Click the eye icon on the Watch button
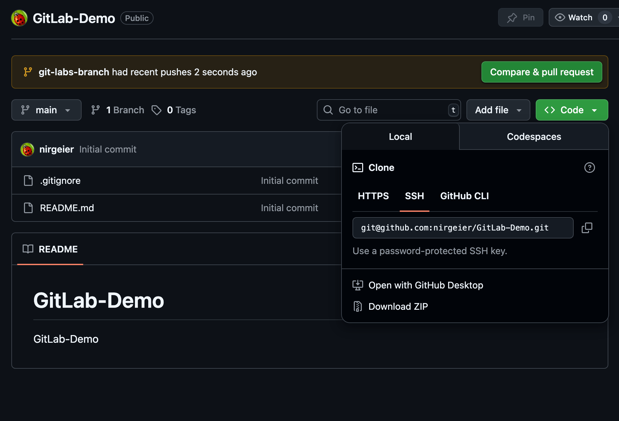Screen dimensions: 619x421 [x=560, y=17]
